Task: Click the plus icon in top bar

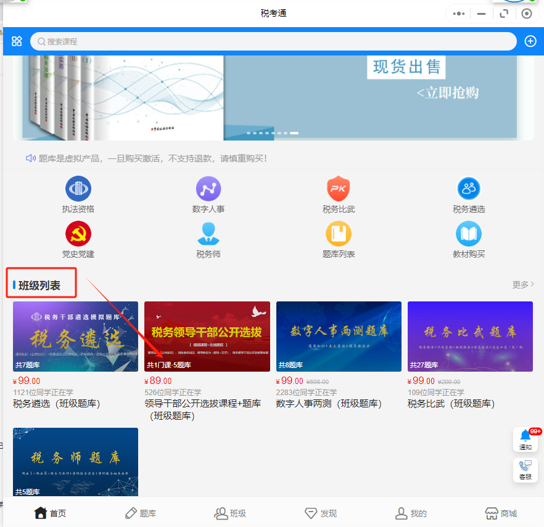Action: pyautogui.click(x=530, y=41)
